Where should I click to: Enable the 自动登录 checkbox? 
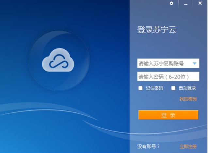click(x=173, y=88)
